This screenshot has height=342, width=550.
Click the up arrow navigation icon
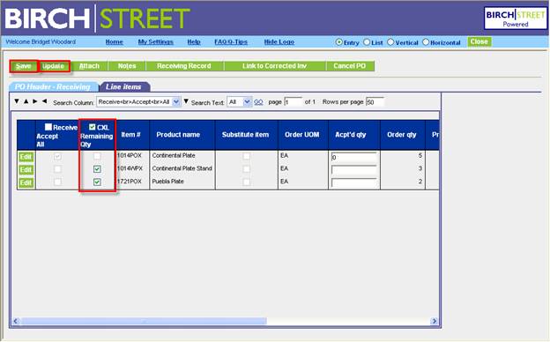(x=26, y=101)
